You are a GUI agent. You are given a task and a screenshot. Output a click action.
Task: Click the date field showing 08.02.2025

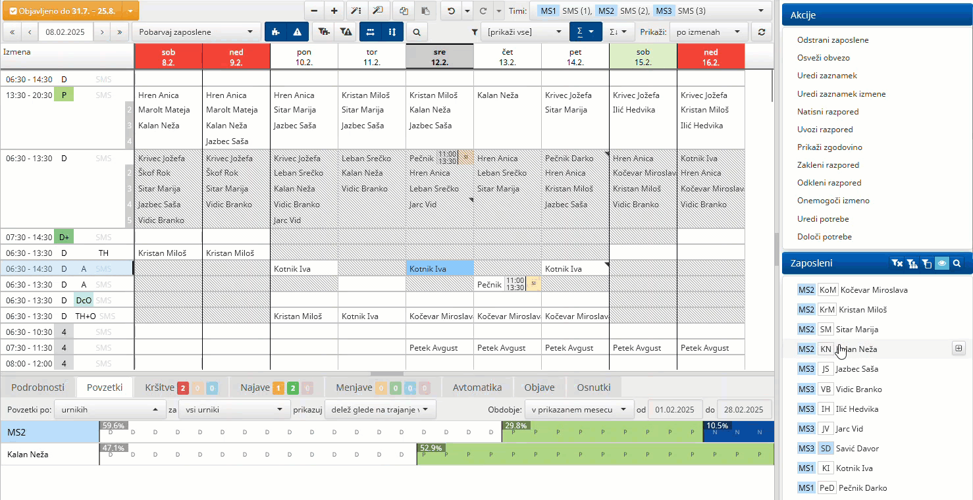coord(65,32)
